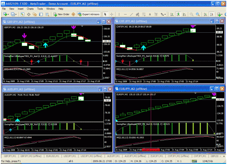Expand the Indicators dropdown arrow
This screenshot has height=164, width=227.
pos(222,14)
